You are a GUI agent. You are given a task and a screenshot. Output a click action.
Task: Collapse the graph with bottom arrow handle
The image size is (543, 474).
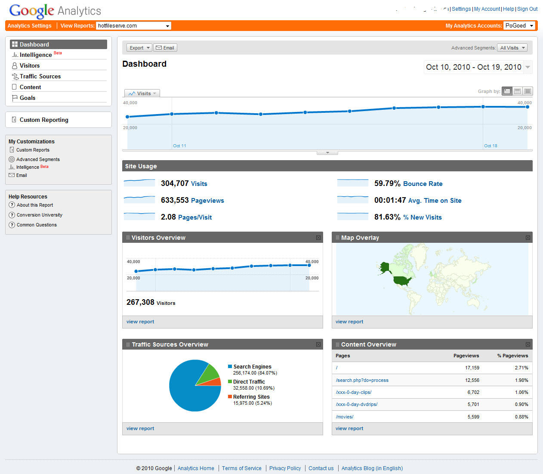pos(327,153)
